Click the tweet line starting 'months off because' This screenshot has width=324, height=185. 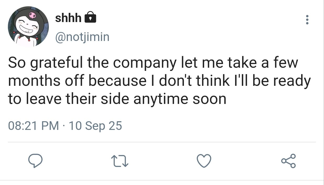[159, 81]
